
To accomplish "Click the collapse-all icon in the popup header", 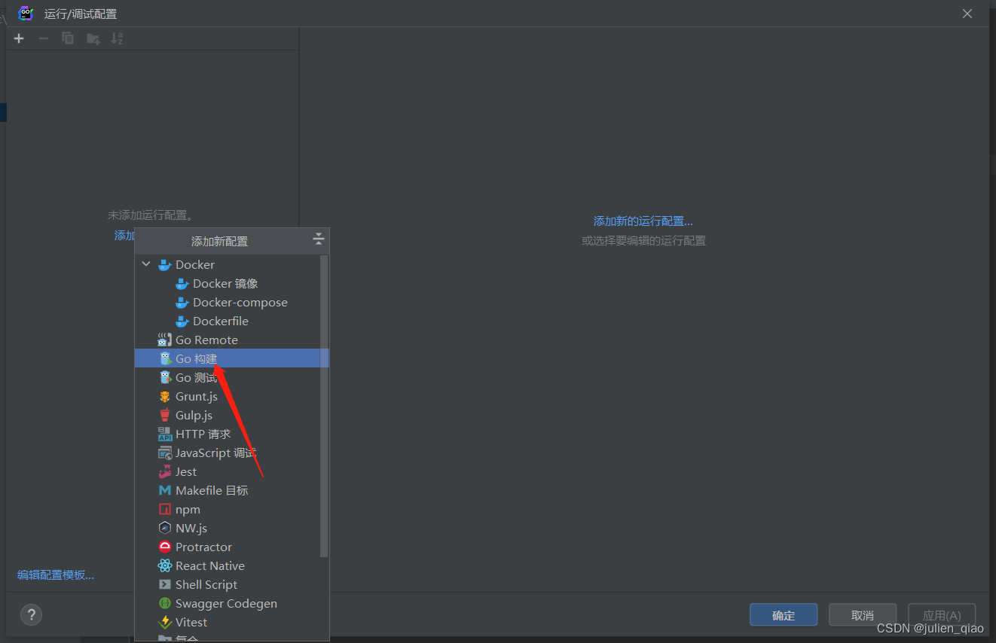I will pyautogui.click(x=319, y=240).
